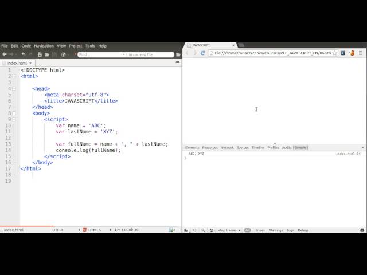Close the index.html editor tab
The width and height of the screenshot is (367, 275).
pos(30,63)
